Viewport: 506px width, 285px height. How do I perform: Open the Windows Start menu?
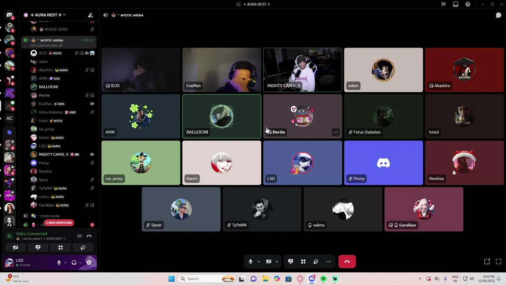(171, 279)
